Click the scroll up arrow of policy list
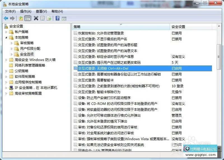 (219, 26)
